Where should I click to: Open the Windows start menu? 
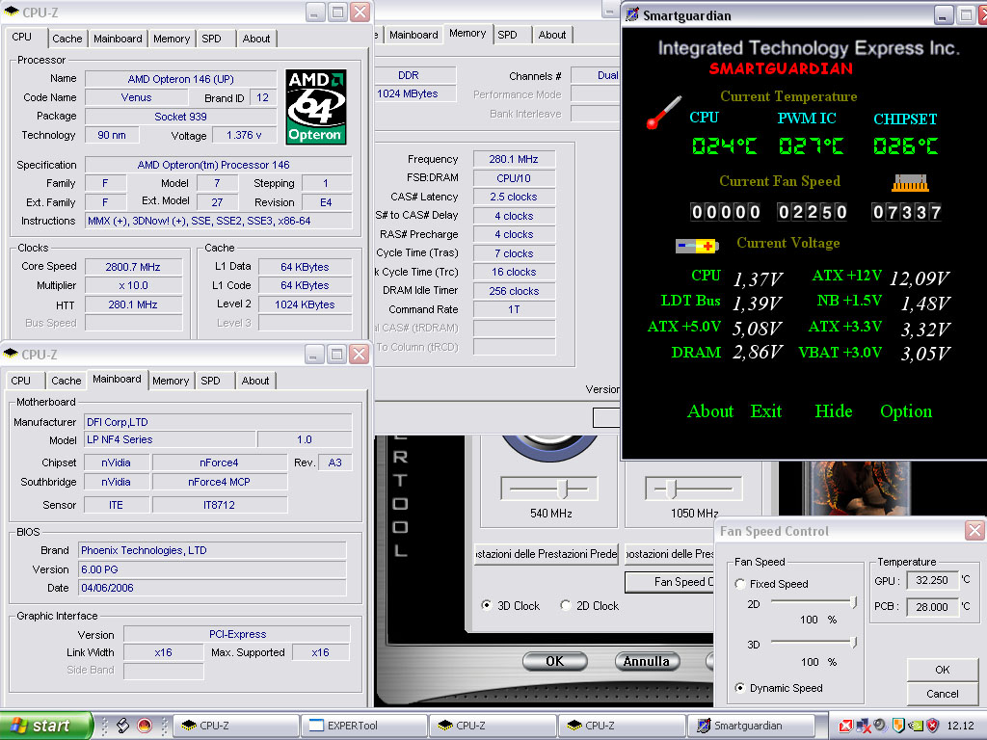tap(45, 726)
